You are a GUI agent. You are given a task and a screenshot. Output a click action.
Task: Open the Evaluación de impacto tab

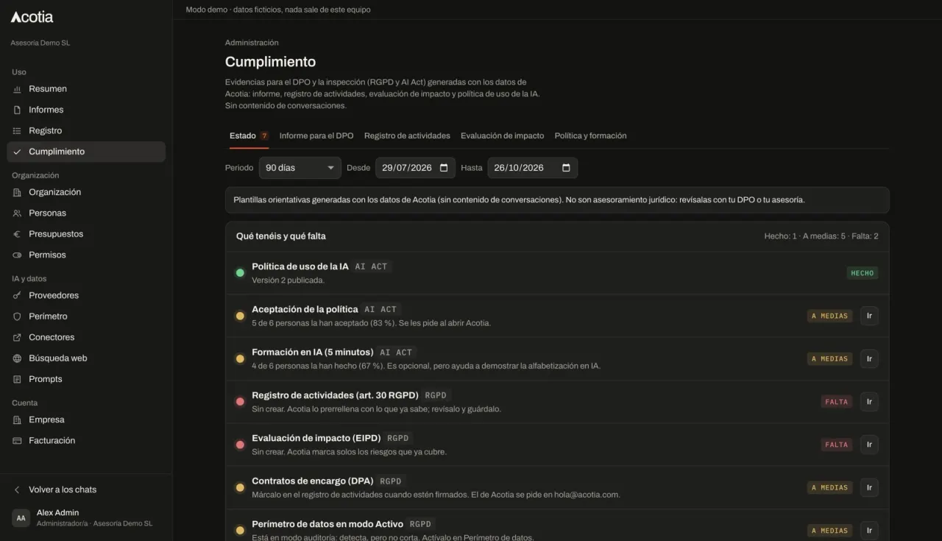tap(503, 135)
